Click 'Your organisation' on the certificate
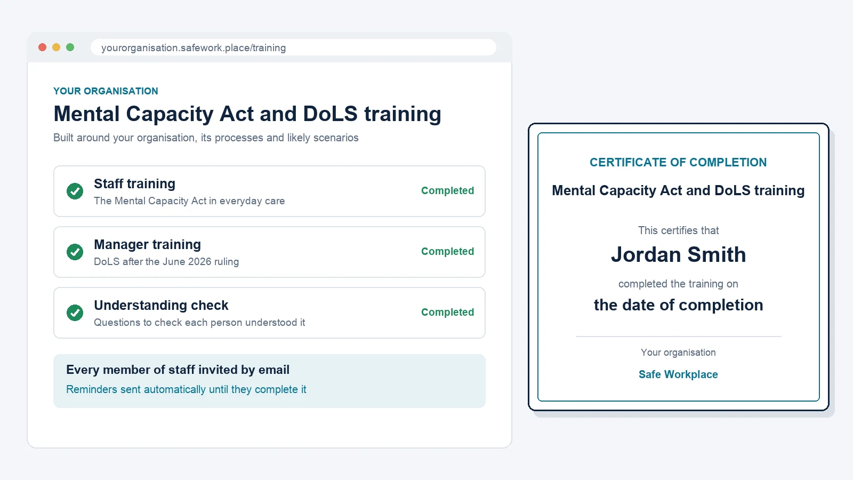This screenshot has height=480, width=853. [678, 353]
